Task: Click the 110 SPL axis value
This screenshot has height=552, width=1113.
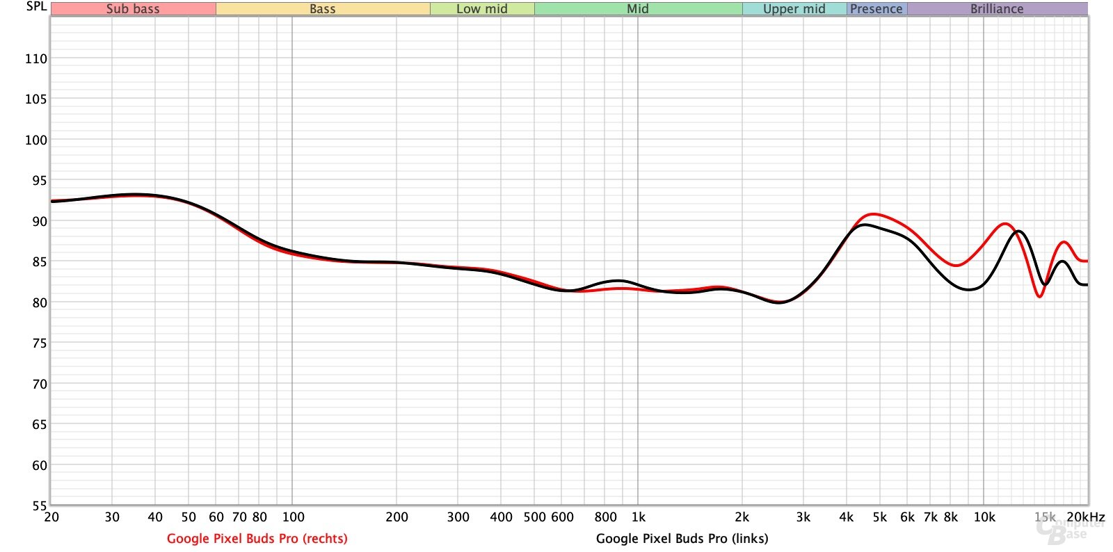Action: click(x=36, y=59)
